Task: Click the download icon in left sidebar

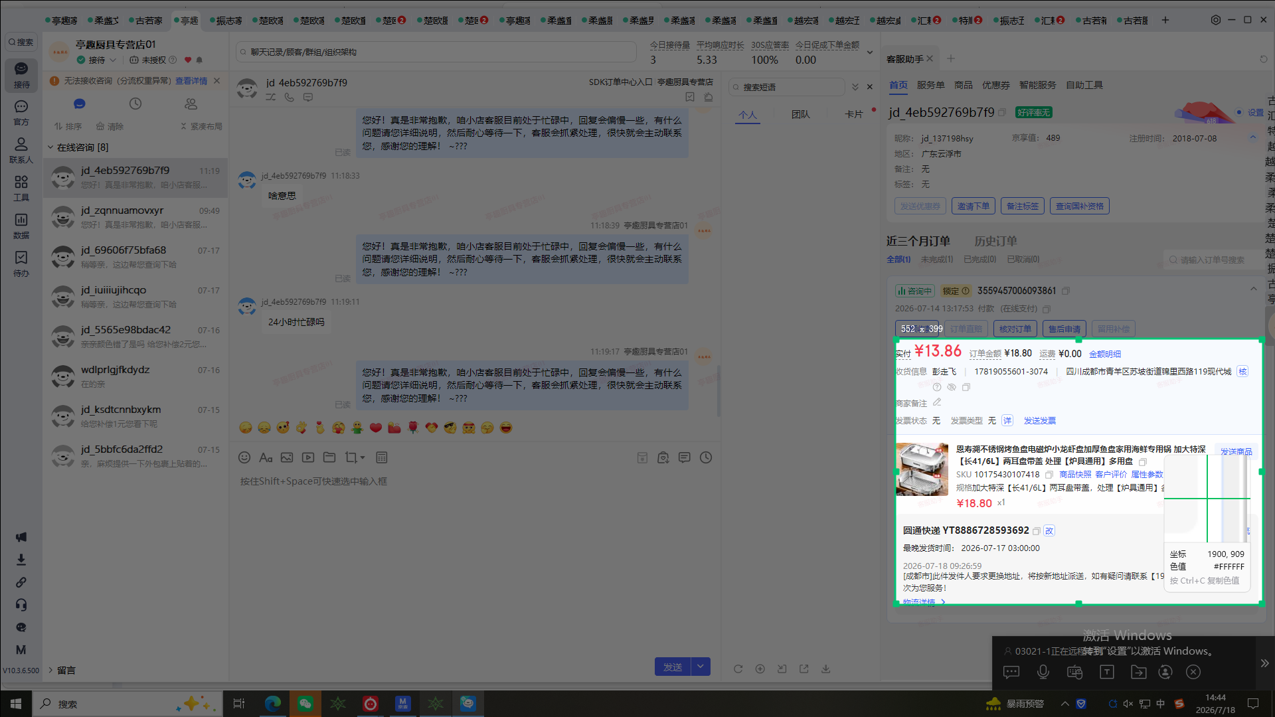Action: point(21,560)
